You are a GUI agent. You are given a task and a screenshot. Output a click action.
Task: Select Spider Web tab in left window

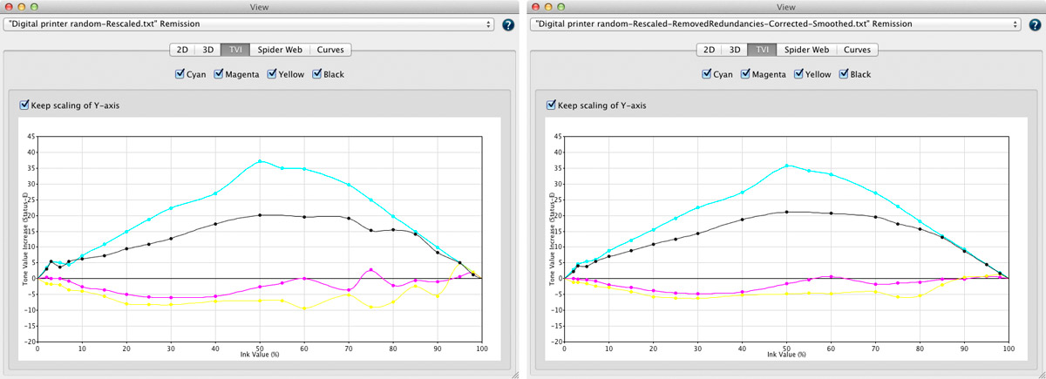coord(281,50)
